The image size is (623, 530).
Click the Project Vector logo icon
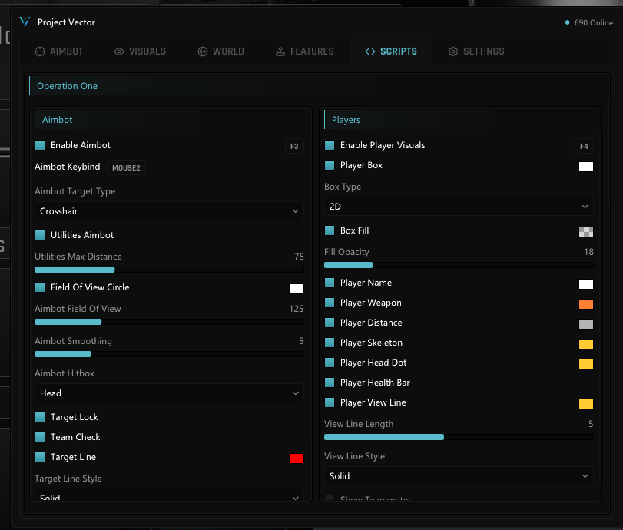pos(25,22)
